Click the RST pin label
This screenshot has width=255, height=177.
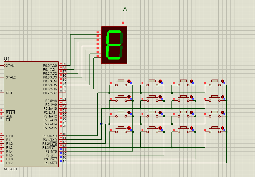[x=9, y=93]
